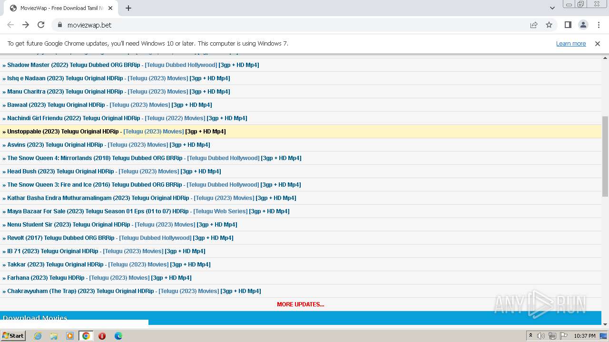Image resolution: width=609 pixels, height=342 pixels.
Task: Open Kathar Basha Endra Muthuramalingam (2023) link
Action: [x=98, y=198]
